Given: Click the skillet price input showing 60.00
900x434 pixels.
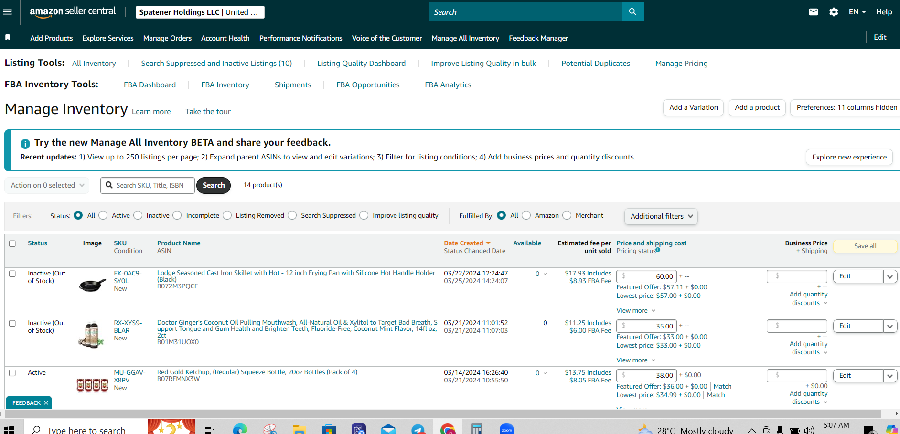Looking at the screenshot, I should (x=646, y=276).
